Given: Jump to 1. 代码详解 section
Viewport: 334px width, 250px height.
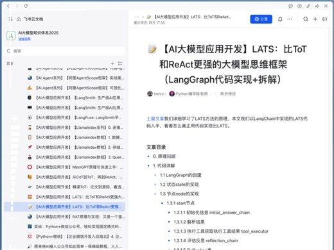Looking at the screenshot, I should [164, 166].
